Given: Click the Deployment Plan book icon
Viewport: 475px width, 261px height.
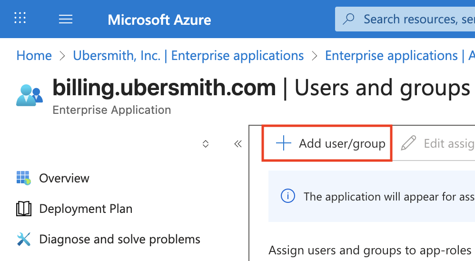Looking at the screenshot, I should 23,209.
